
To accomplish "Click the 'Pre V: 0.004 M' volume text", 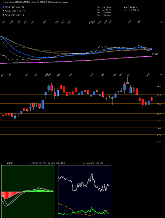I will click(131, 10).
